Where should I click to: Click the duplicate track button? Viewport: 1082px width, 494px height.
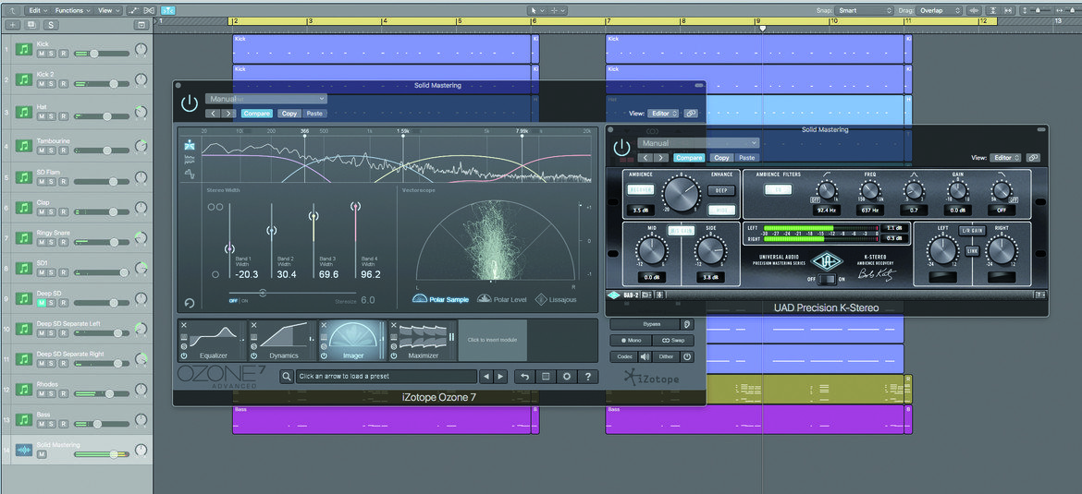(x=31, y=25)
